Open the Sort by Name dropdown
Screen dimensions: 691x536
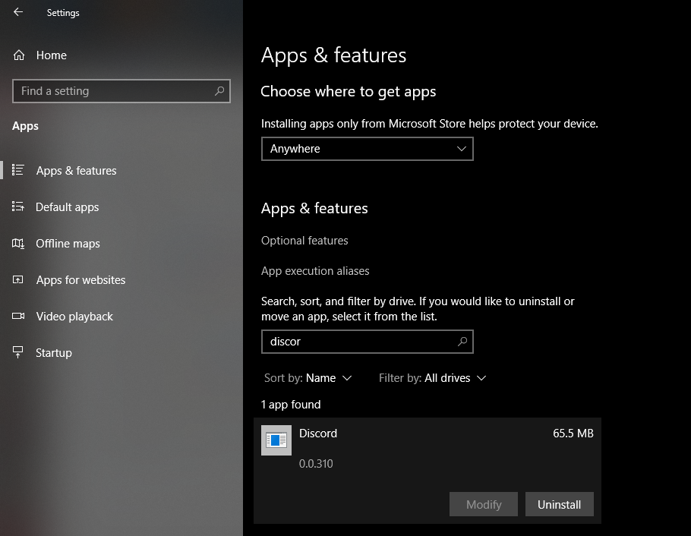click(x=308, y=378)
